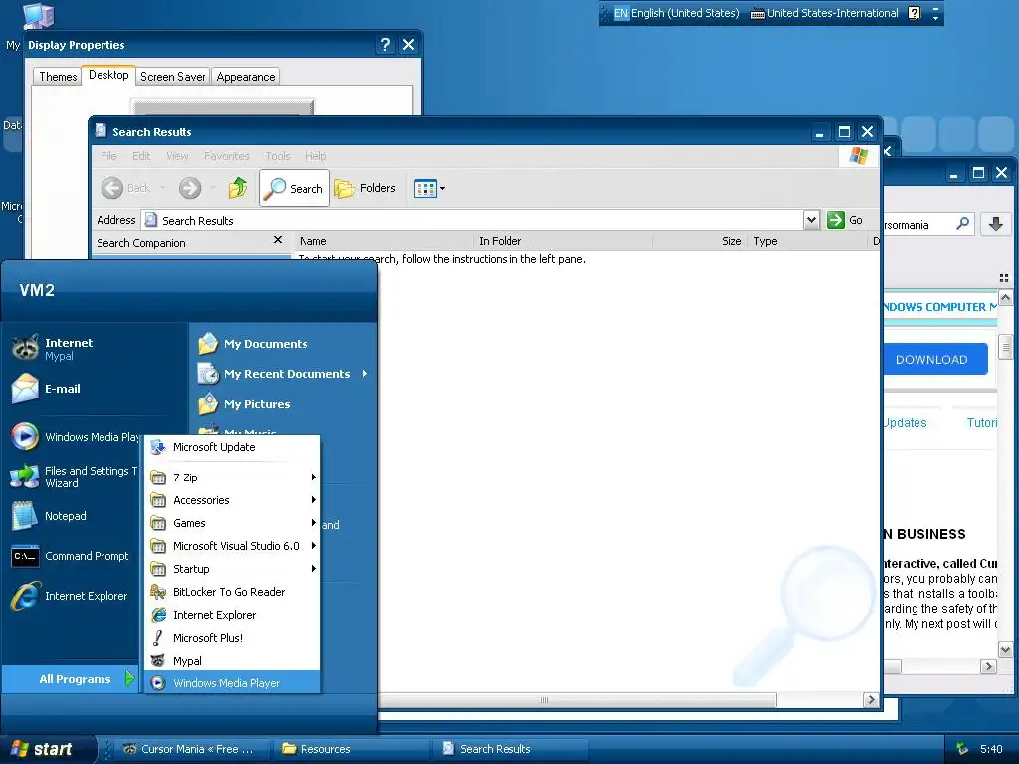The image size is (1019, 764).
Task: Click browser downloads arrow icon
Action: (x=995, y=224)
